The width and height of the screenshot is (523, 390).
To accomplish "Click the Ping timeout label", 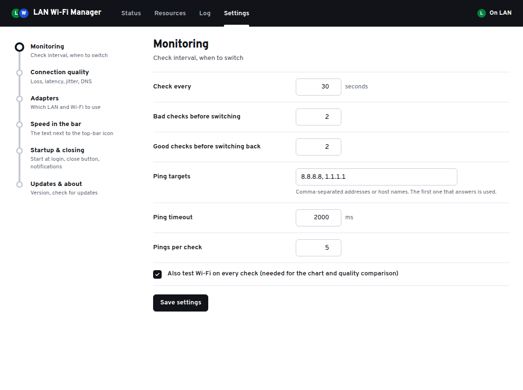I will click(x=173, y=217).
